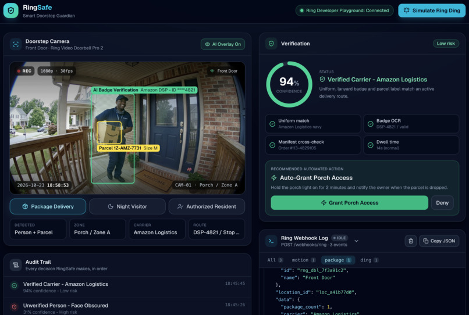The height and width of the screenshot is (315, 469).
Task: Click the Route DSP-4821 tile
Action: pos(216,229)
